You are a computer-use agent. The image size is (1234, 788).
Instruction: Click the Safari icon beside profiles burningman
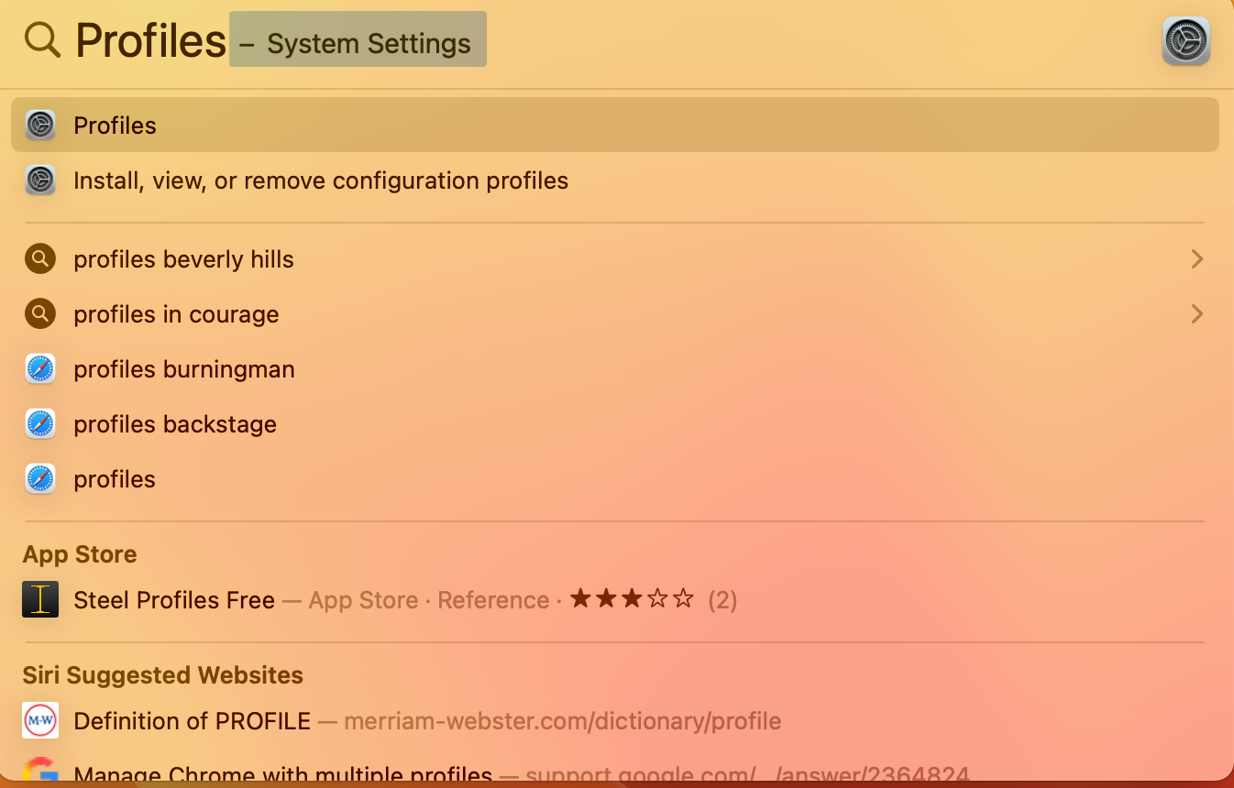[x=39, y=368]
